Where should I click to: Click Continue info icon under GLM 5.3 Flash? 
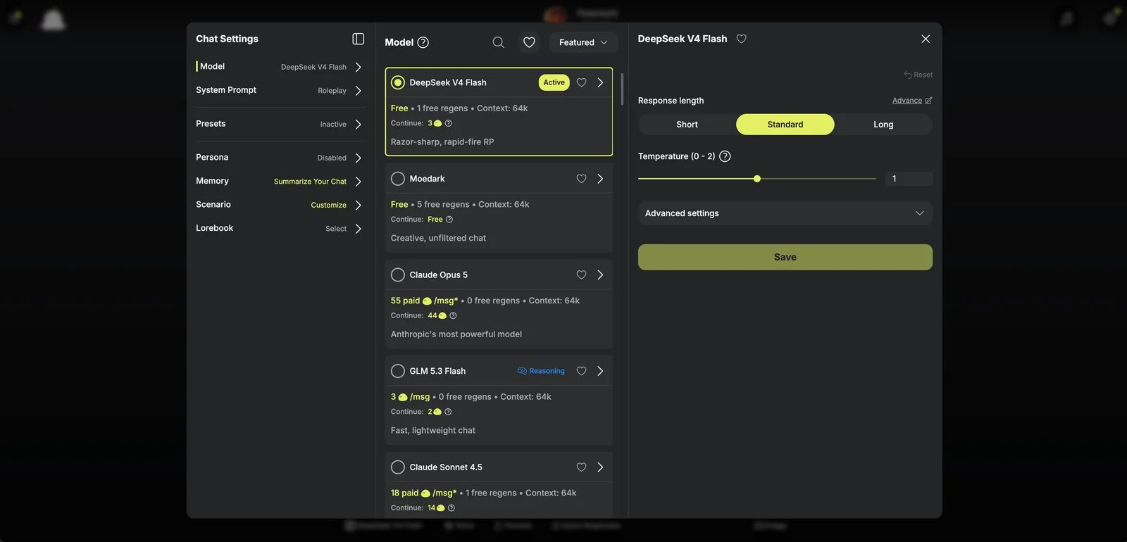pyautogui.click(x=448, y=412)
